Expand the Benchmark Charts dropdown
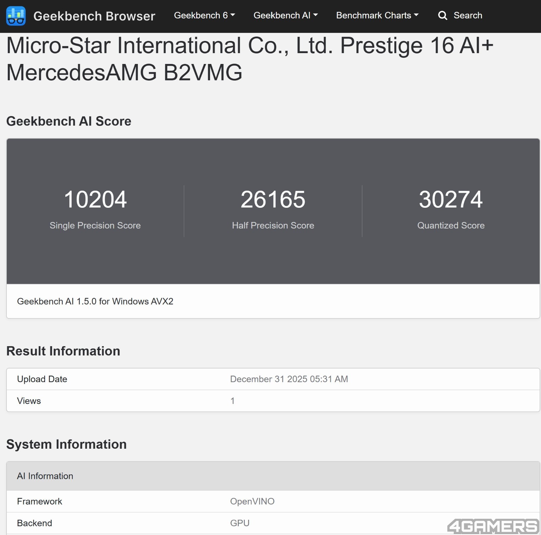 coord(377,15)
